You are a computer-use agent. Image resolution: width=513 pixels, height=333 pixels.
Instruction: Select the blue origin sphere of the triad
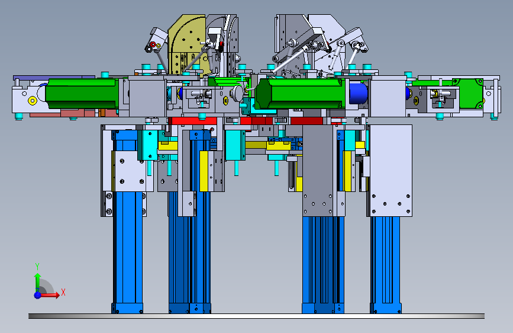click(x=38, y=295)
